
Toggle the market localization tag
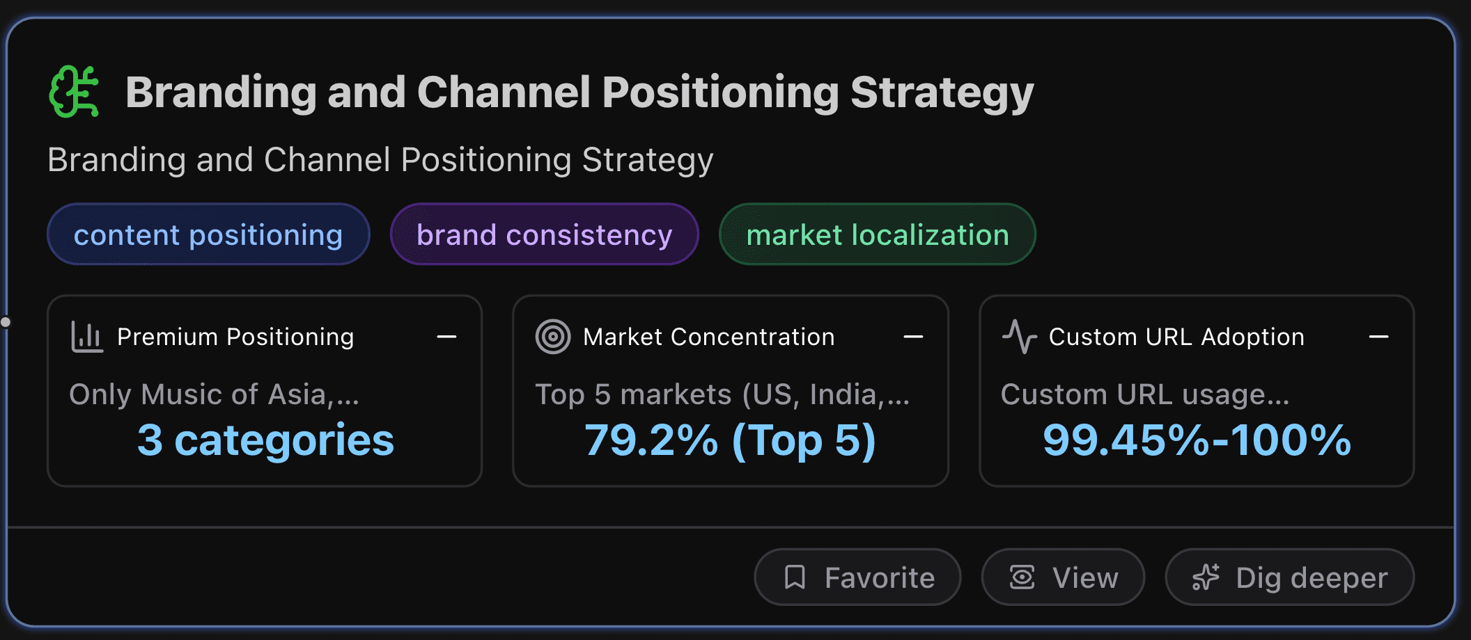877,234
